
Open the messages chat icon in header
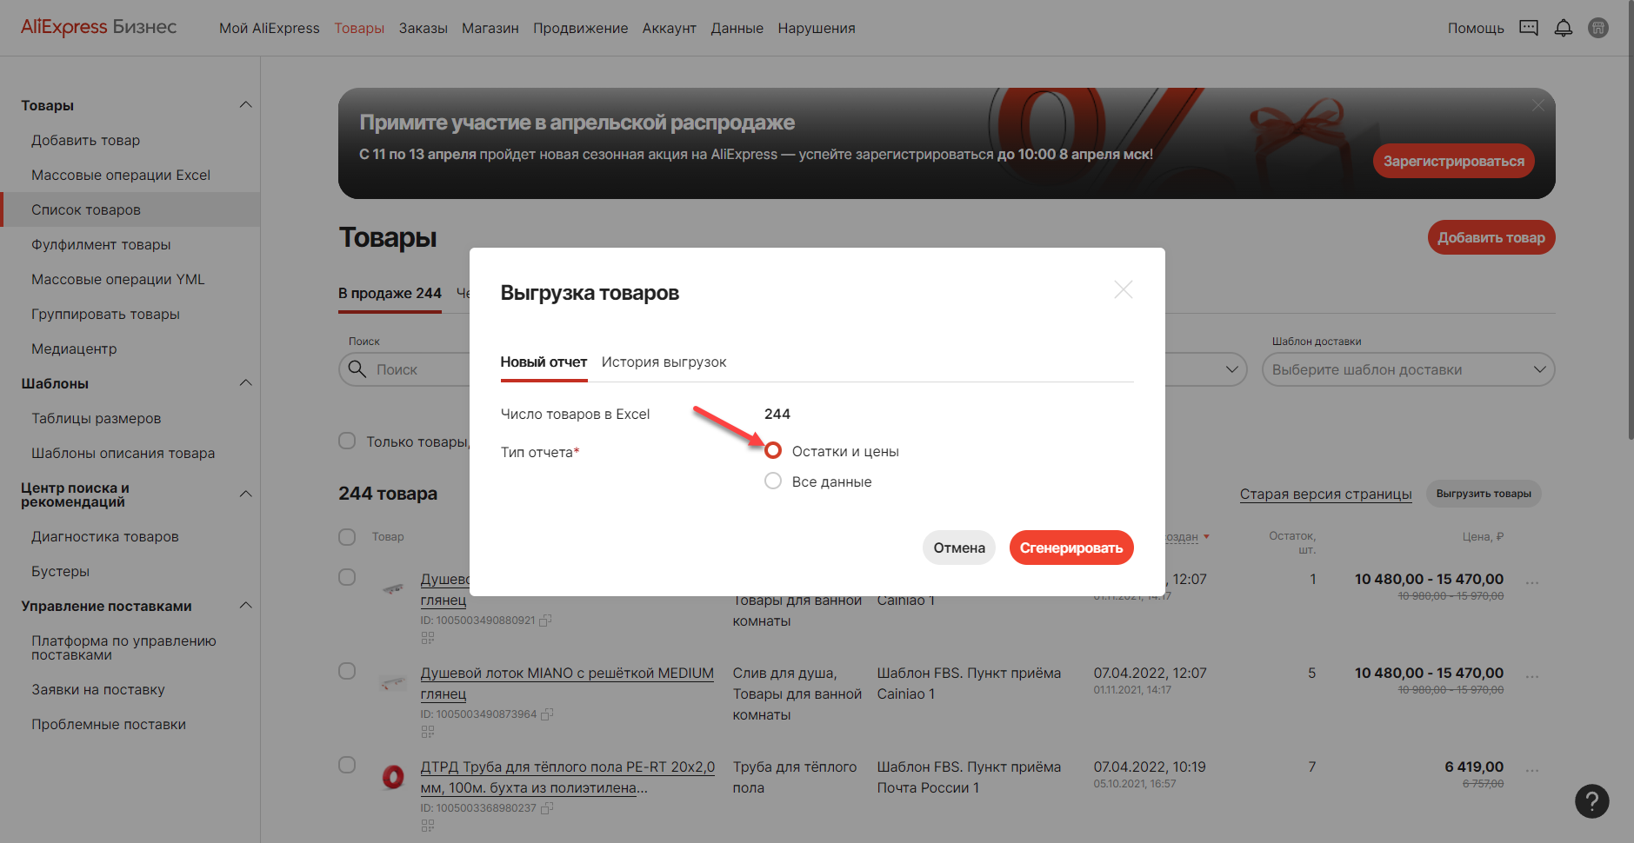click(1529, 28)
